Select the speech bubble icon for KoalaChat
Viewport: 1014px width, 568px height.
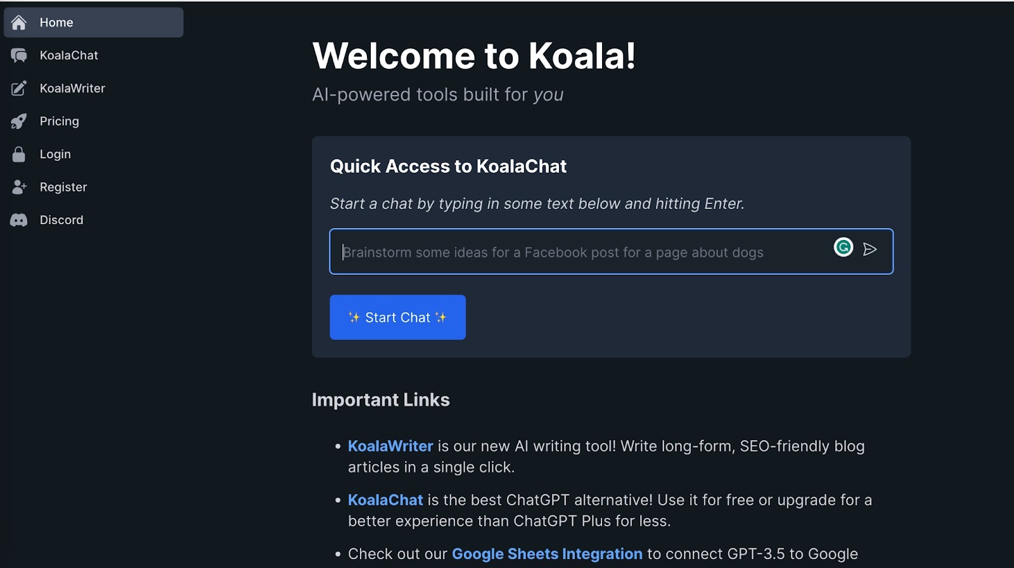[18, 55]
